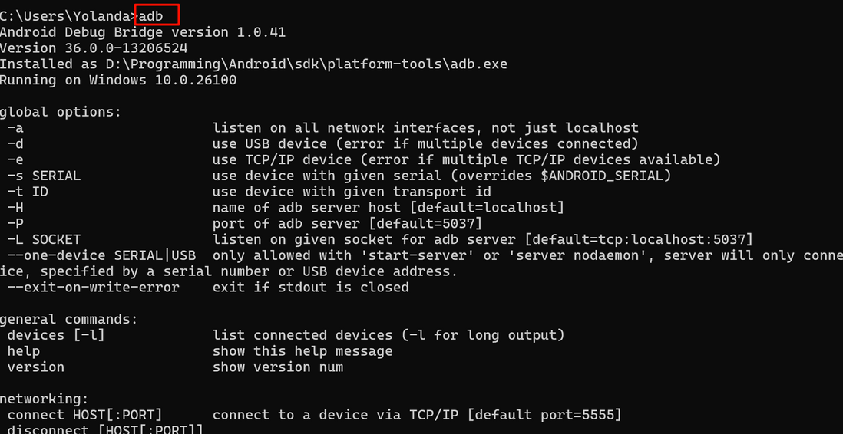
Task: Click the --exit-on-write-error option
Action: click(x=93, y=288)
